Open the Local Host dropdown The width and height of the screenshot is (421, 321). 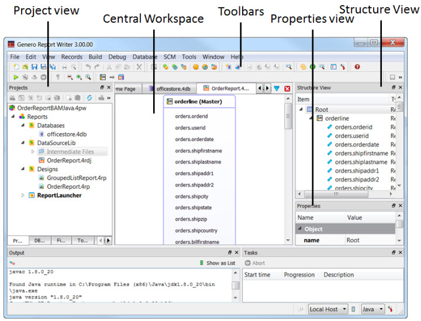click(x=328, y=309)
